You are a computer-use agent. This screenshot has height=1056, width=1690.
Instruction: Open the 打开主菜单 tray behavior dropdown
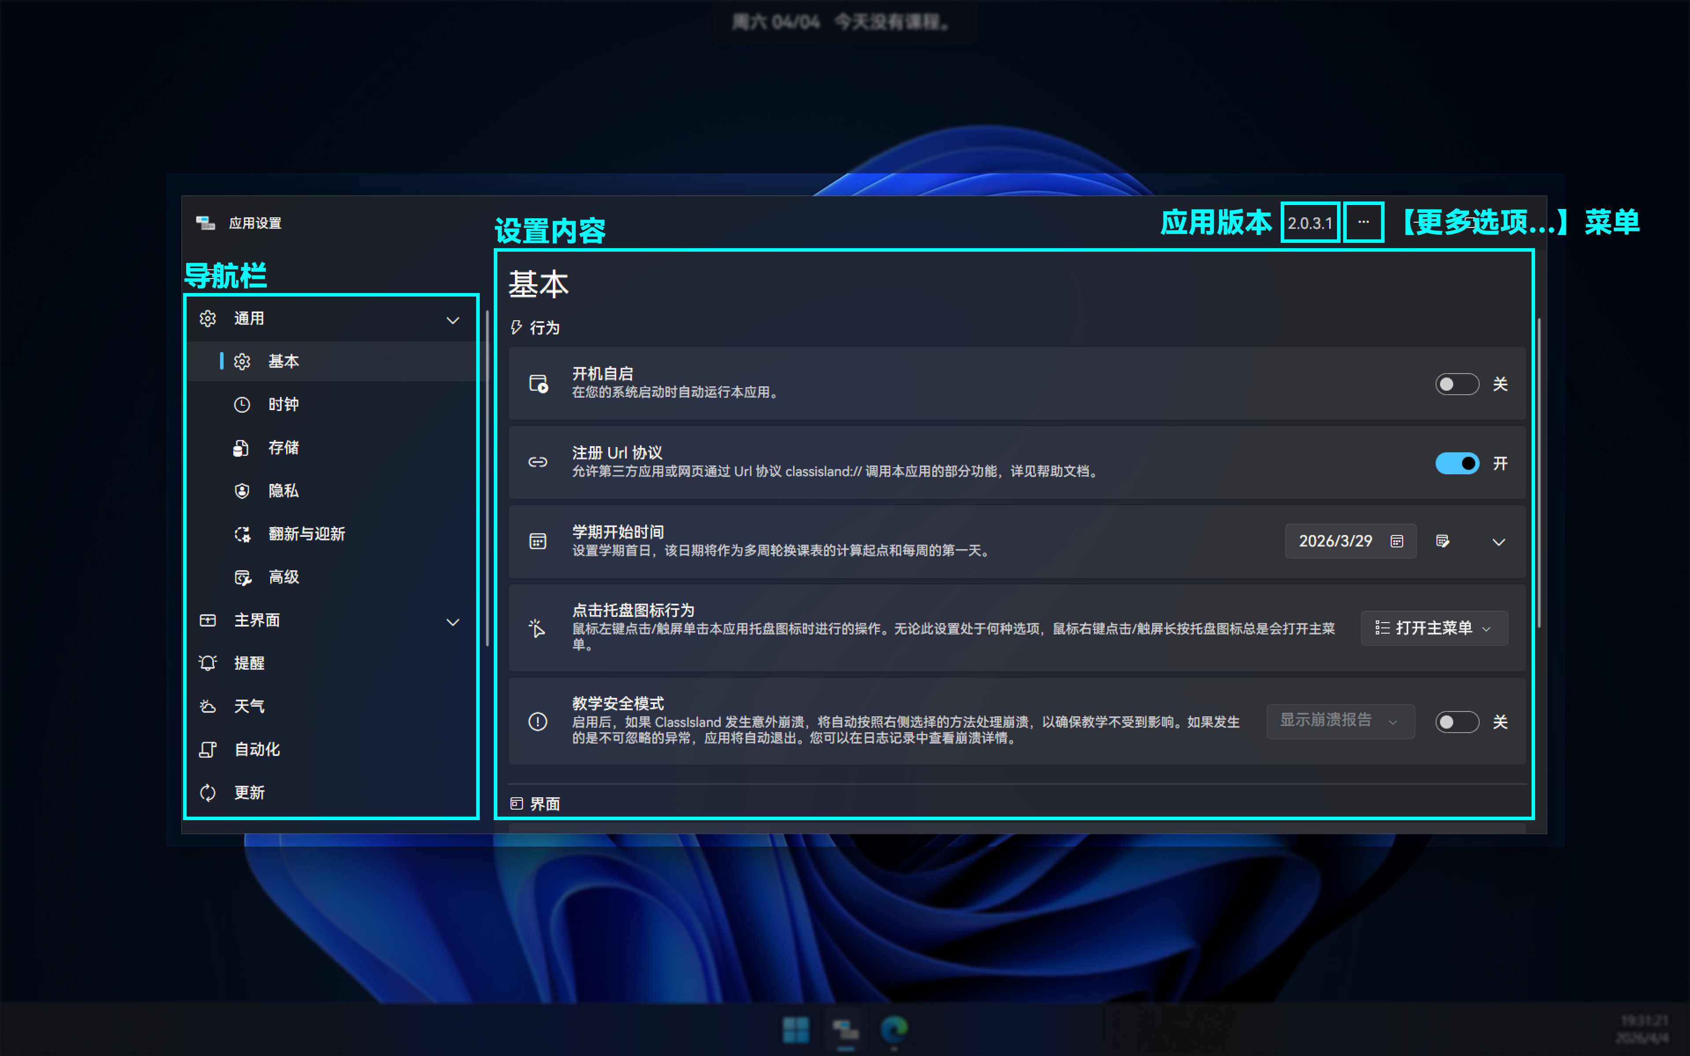(x=1434, y=628)
